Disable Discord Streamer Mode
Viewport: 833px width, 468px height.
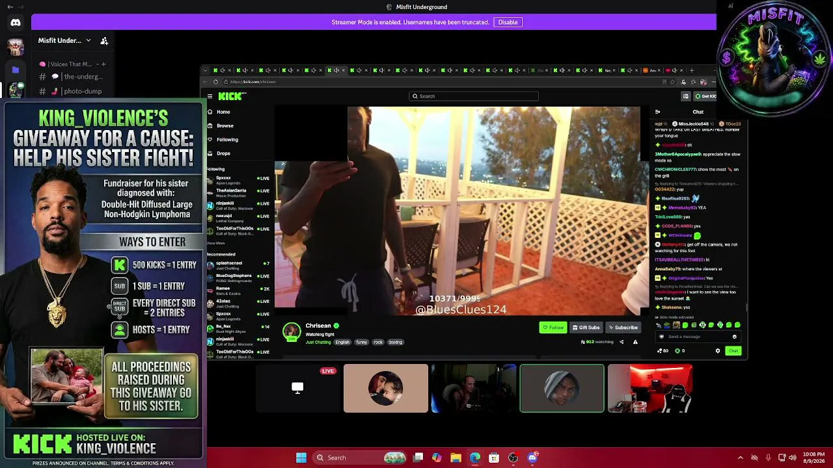508,22
